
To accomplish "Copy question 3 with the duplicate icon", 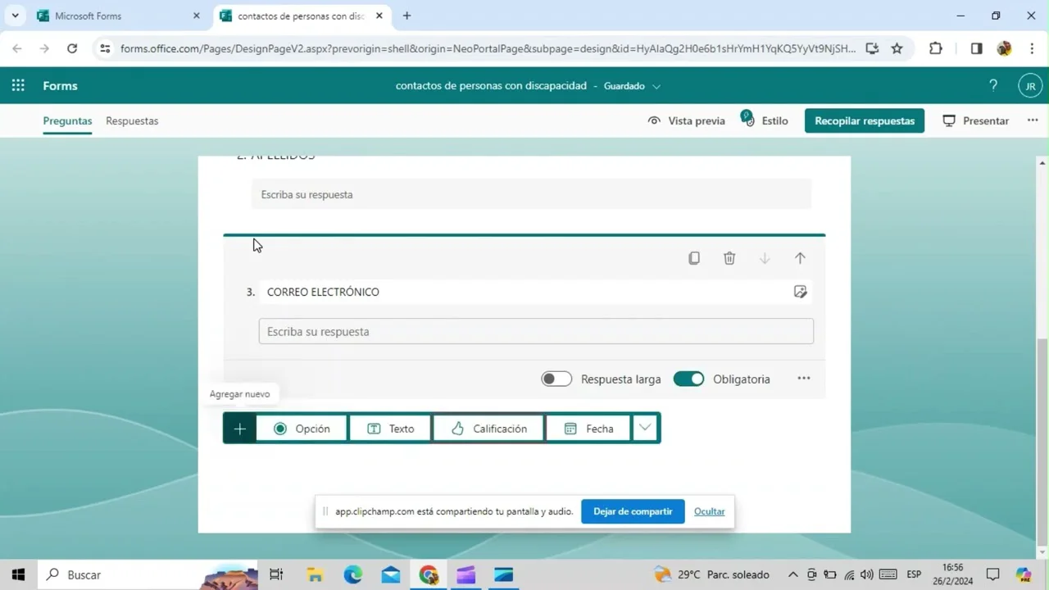I will (694, 258).
